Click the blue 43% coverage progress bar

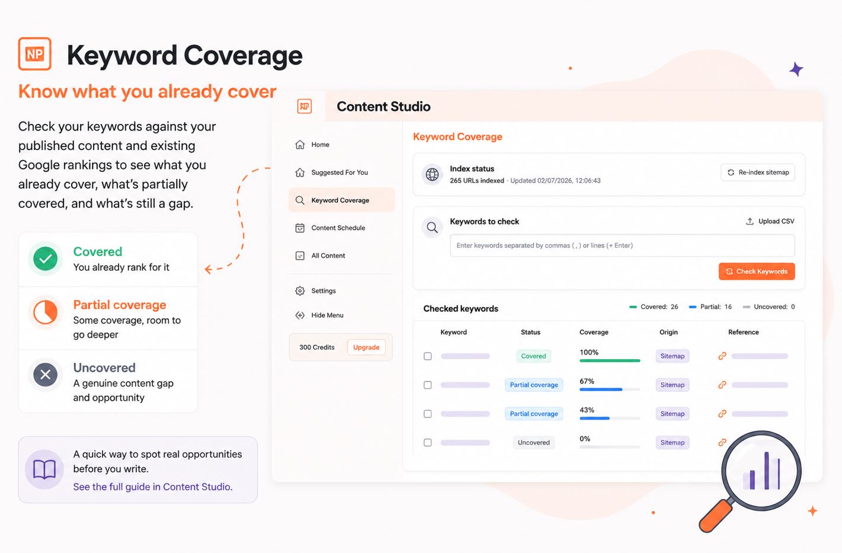click(x=610, y=418)
